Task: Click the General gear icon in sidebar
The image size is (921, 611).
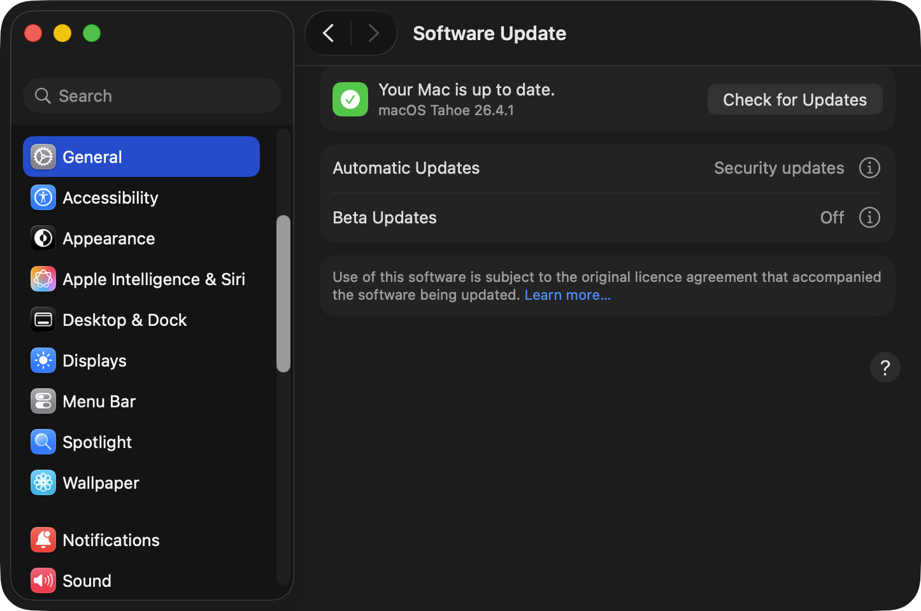Action: coord(43,157)
